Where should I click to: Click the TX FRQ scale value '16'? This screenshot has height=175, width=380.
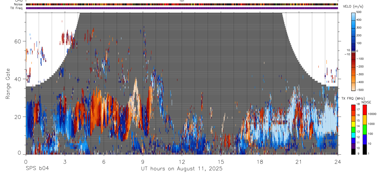coord(358,115)
